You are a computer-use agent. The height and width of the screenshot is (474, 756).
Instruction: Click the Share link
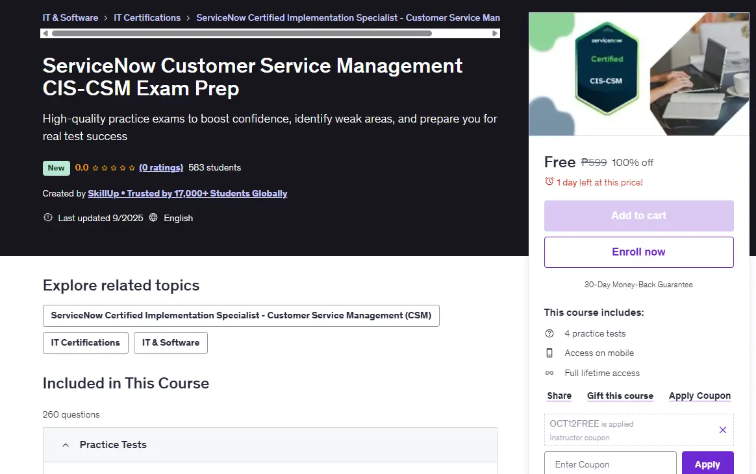click(559, 396)
